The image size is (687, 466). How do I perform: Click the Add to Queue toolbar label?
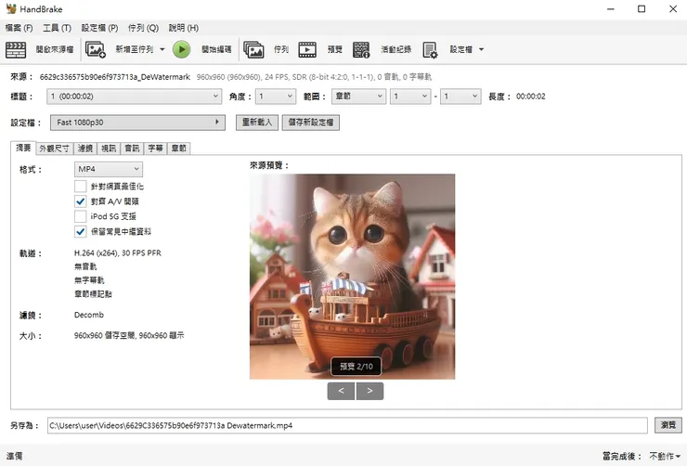(x=135, y=49)
